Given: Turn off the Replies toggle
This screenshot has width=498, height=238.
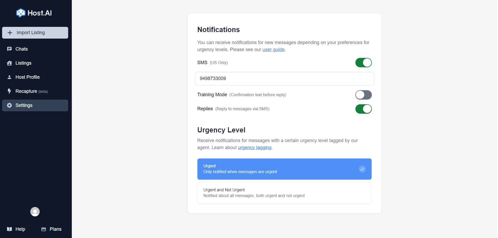Looking at the screenshot, I should 363,109.
